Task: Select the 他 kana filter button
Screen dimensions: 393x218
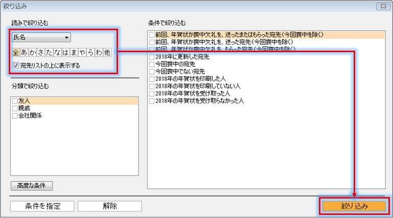Action: pyautogui.click(x=107, y=52)
